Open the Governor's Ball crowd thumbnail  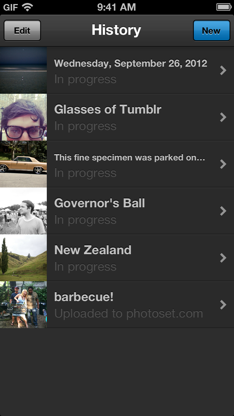click(x=23, y=211)
